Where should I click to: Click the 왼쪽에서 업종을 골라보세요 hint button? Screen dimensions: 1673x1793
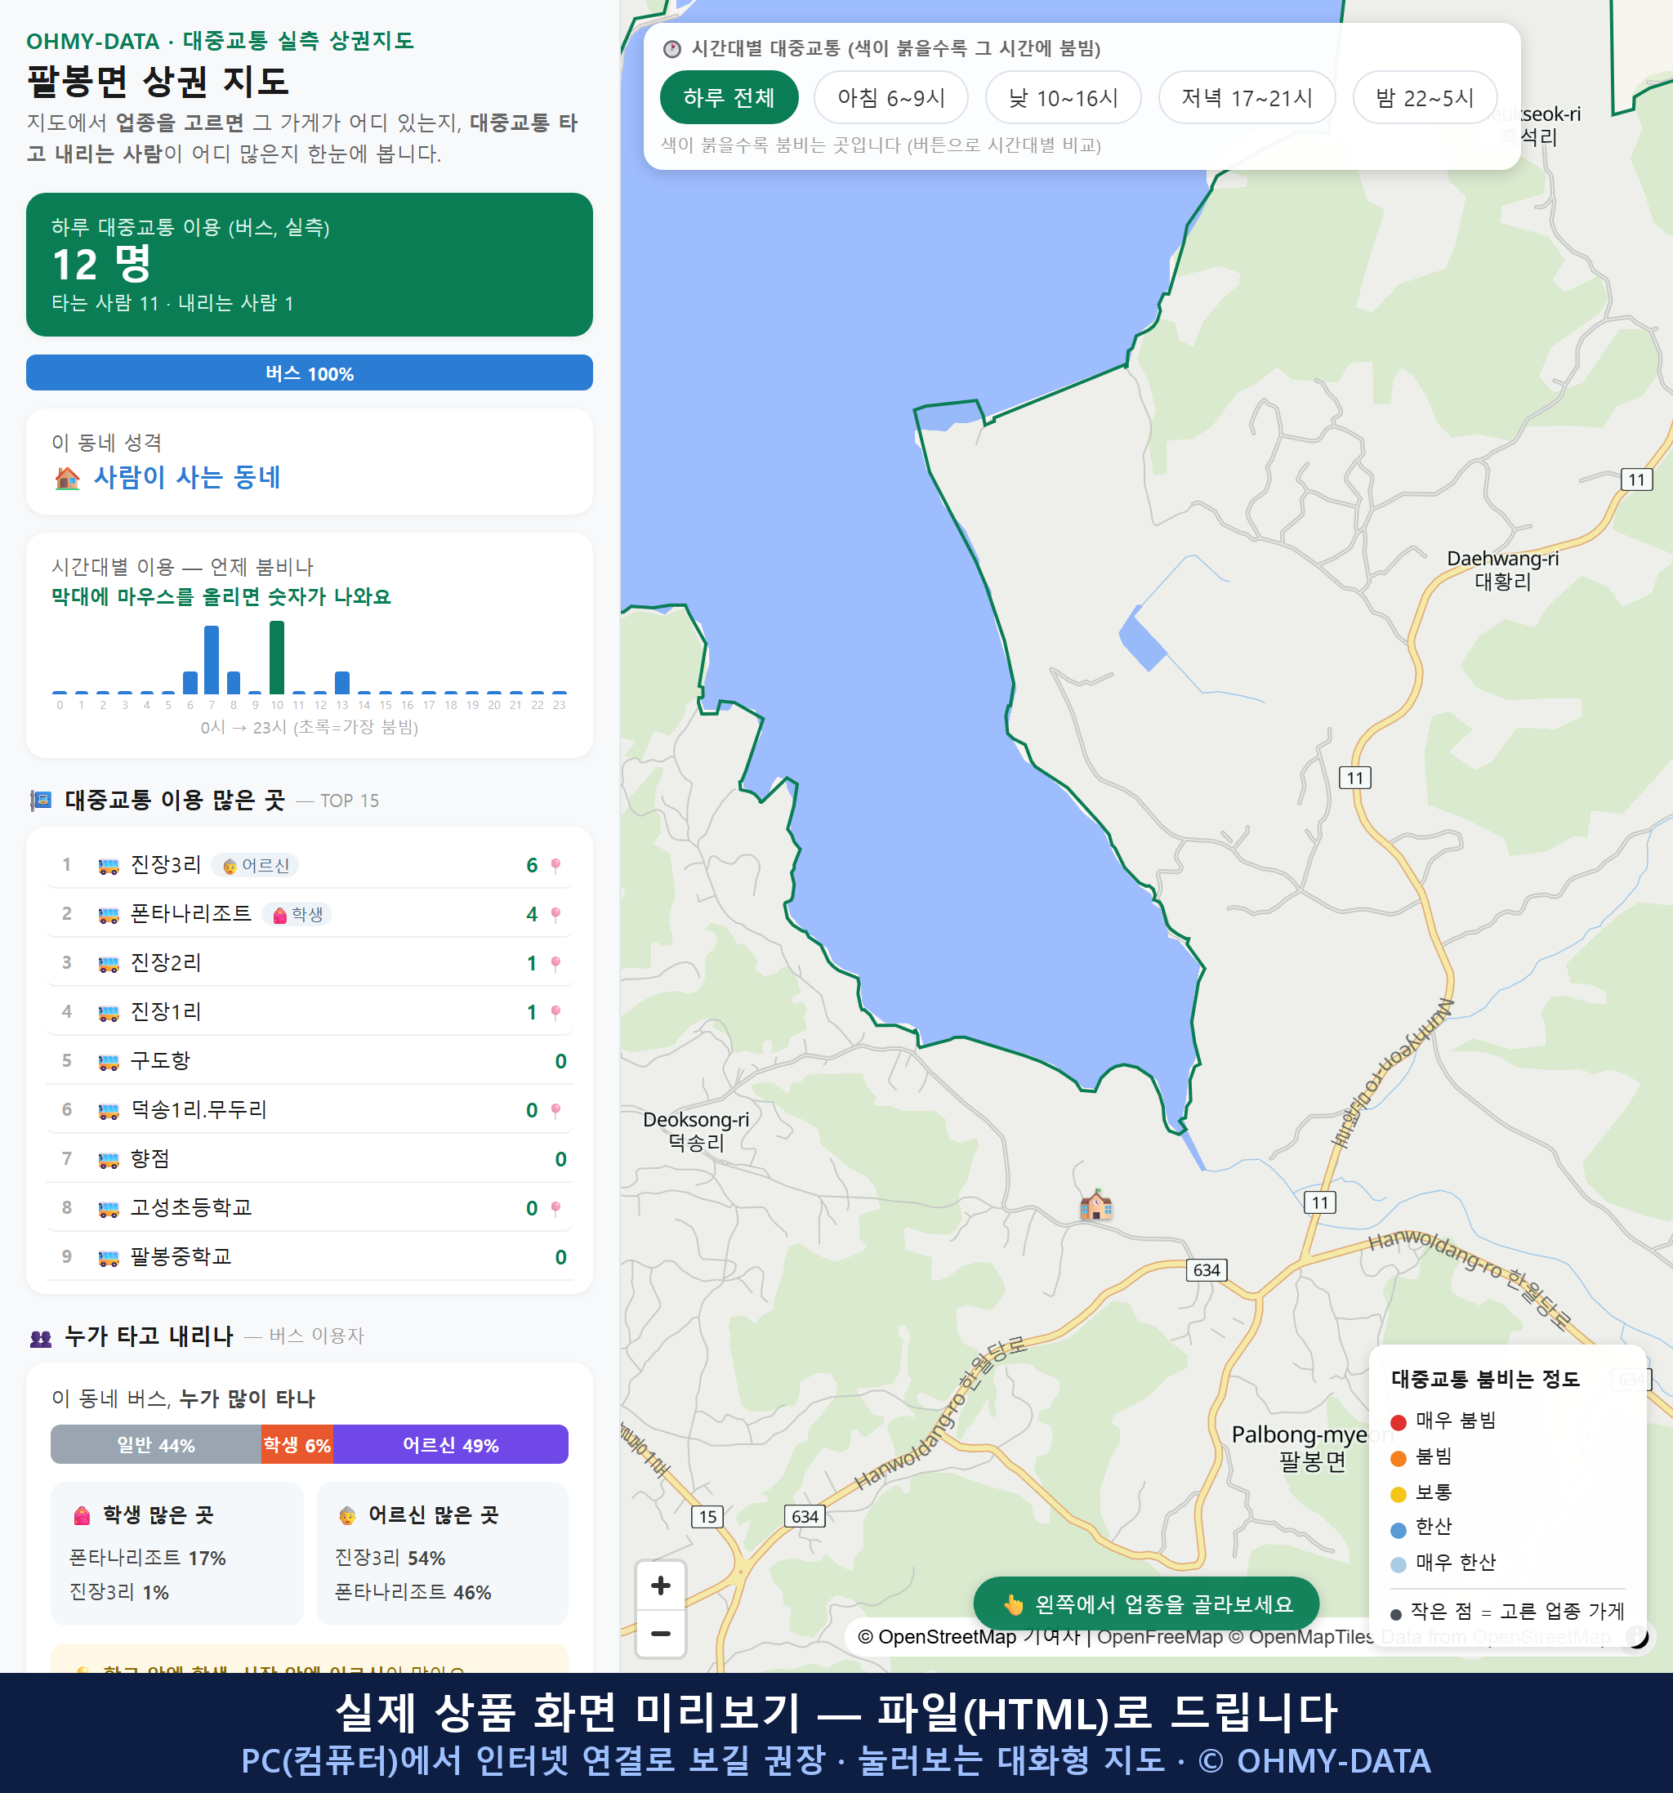1146,1603
